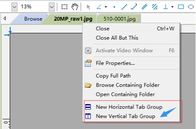Screen dimensions: 196x129
Task: Choose Close All But This
Action: [117, 38]
